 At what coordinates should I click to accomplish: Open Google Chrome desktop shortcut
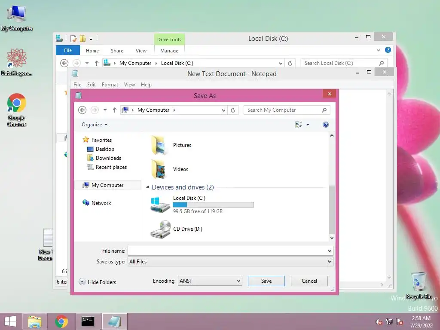coord(17,110)
